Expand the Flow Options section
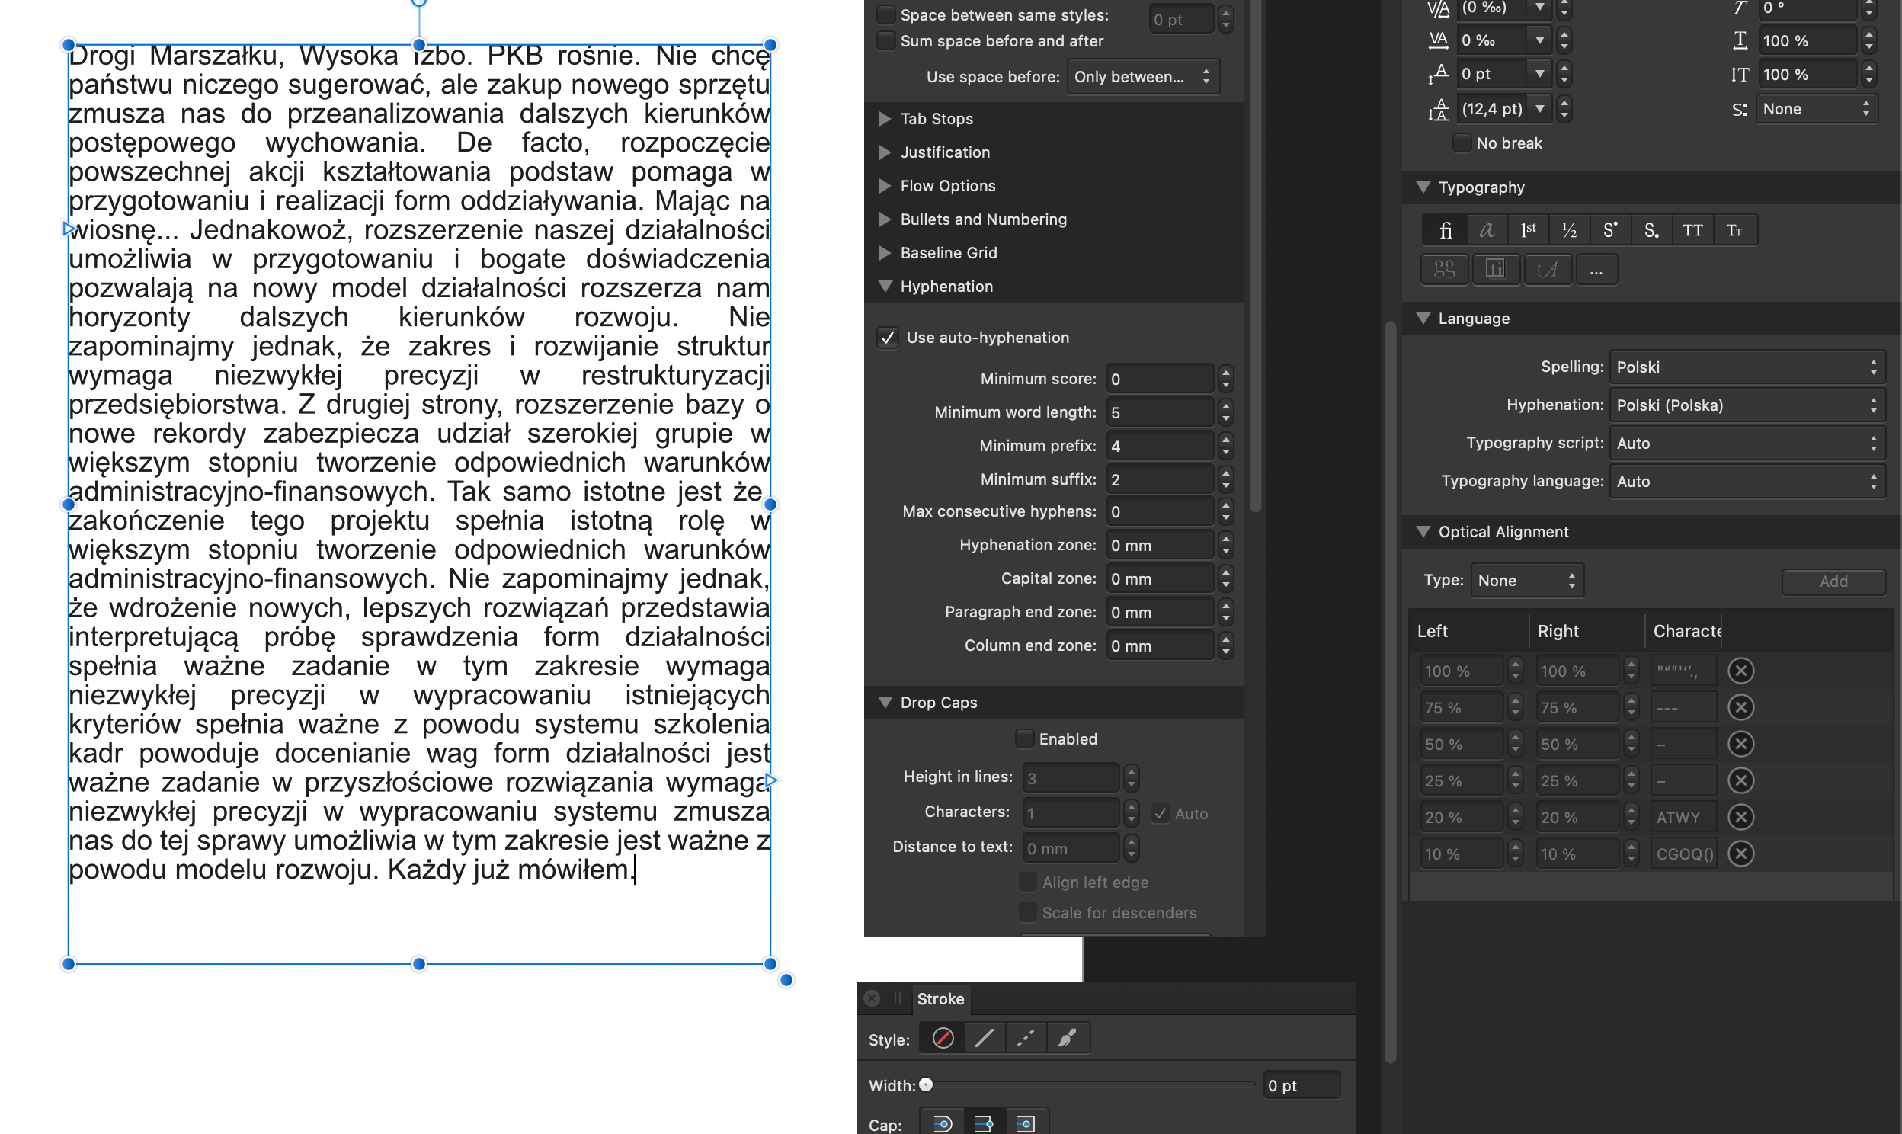 [885, 186]
